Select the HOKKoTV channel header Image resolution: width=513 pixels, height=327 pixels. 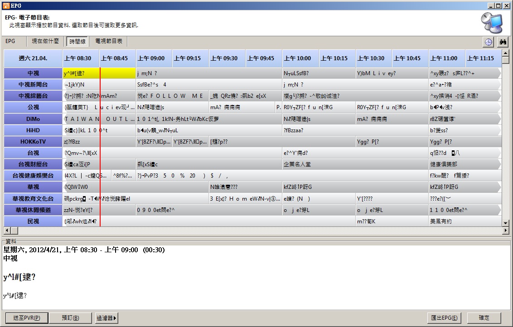tap(33, 142)
